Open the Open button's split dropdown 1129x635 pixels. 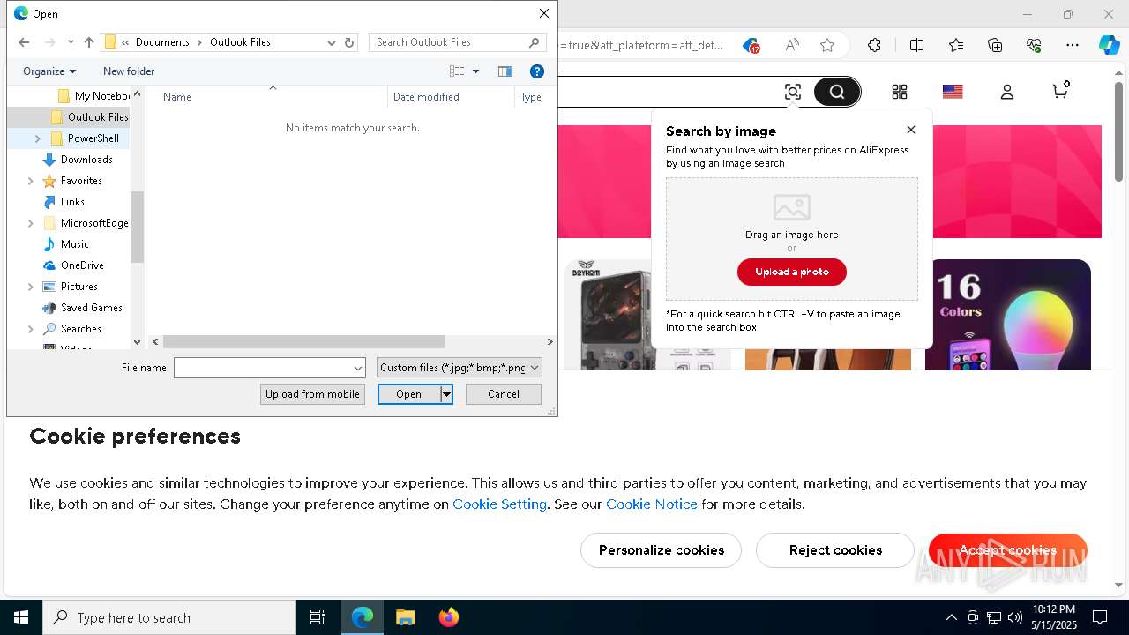pyautogui.click(x=447, y=394)
